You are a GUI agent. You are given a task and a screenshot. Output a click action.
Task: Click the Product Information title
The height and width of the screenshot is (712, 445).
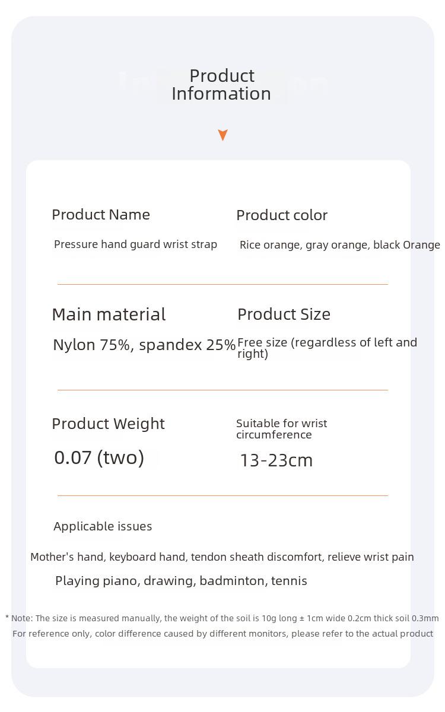pyautogui.click(x=221, y=84)
